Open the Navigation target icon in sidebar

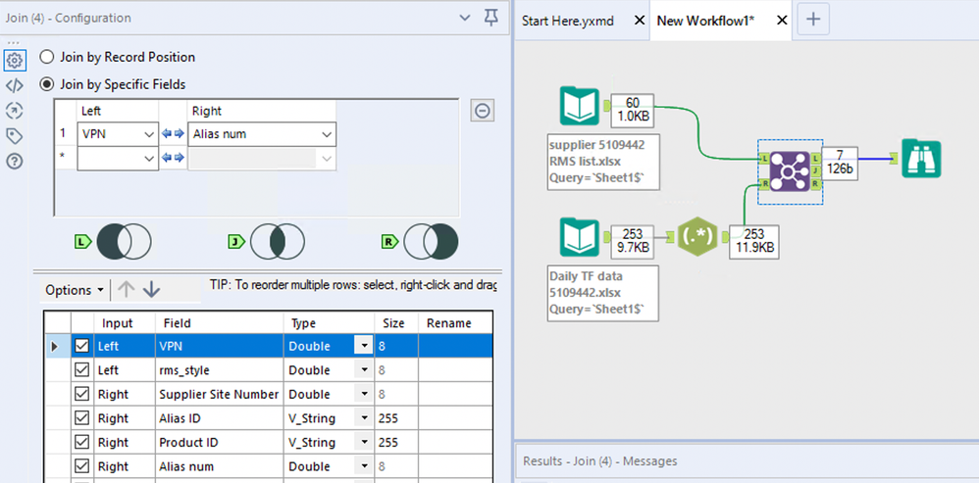[15, 111]
